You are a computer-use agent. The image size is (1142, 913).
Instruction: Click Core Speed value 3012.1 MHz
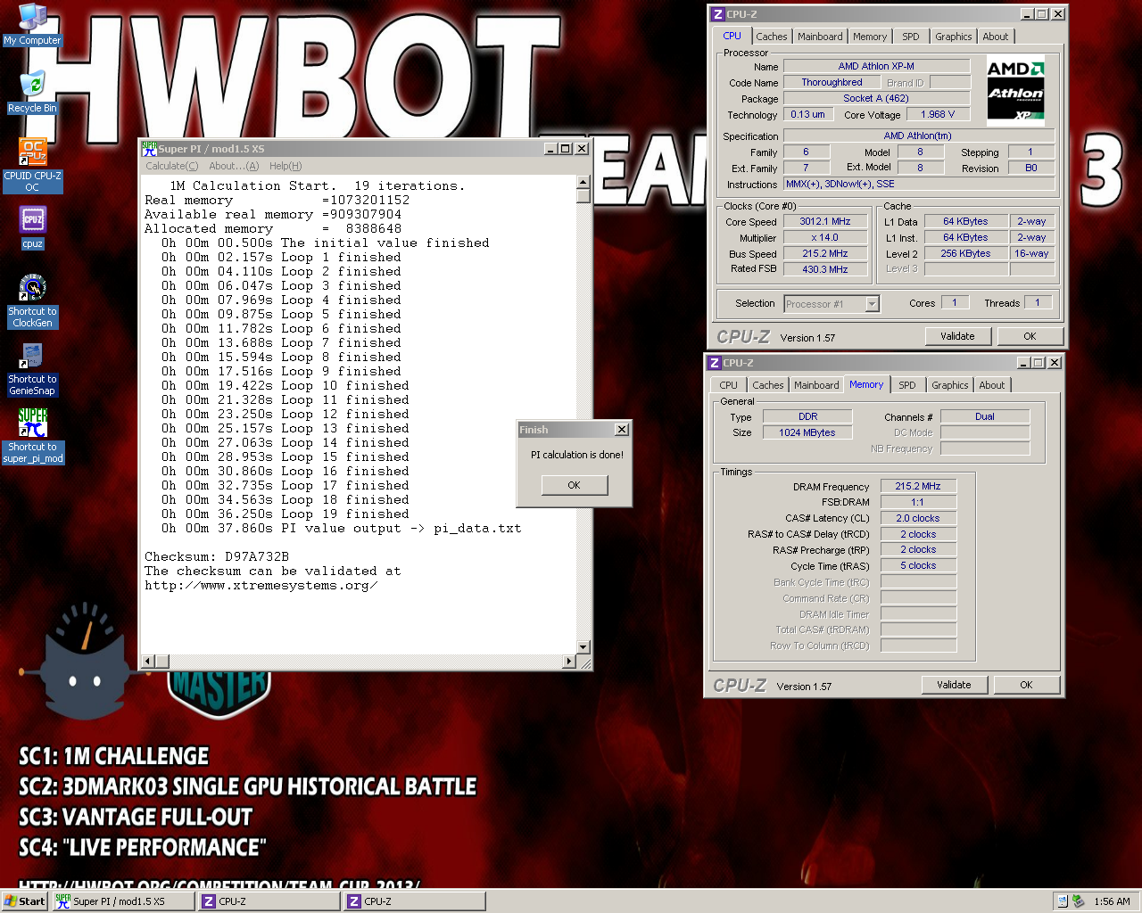[x=825, y=221]
